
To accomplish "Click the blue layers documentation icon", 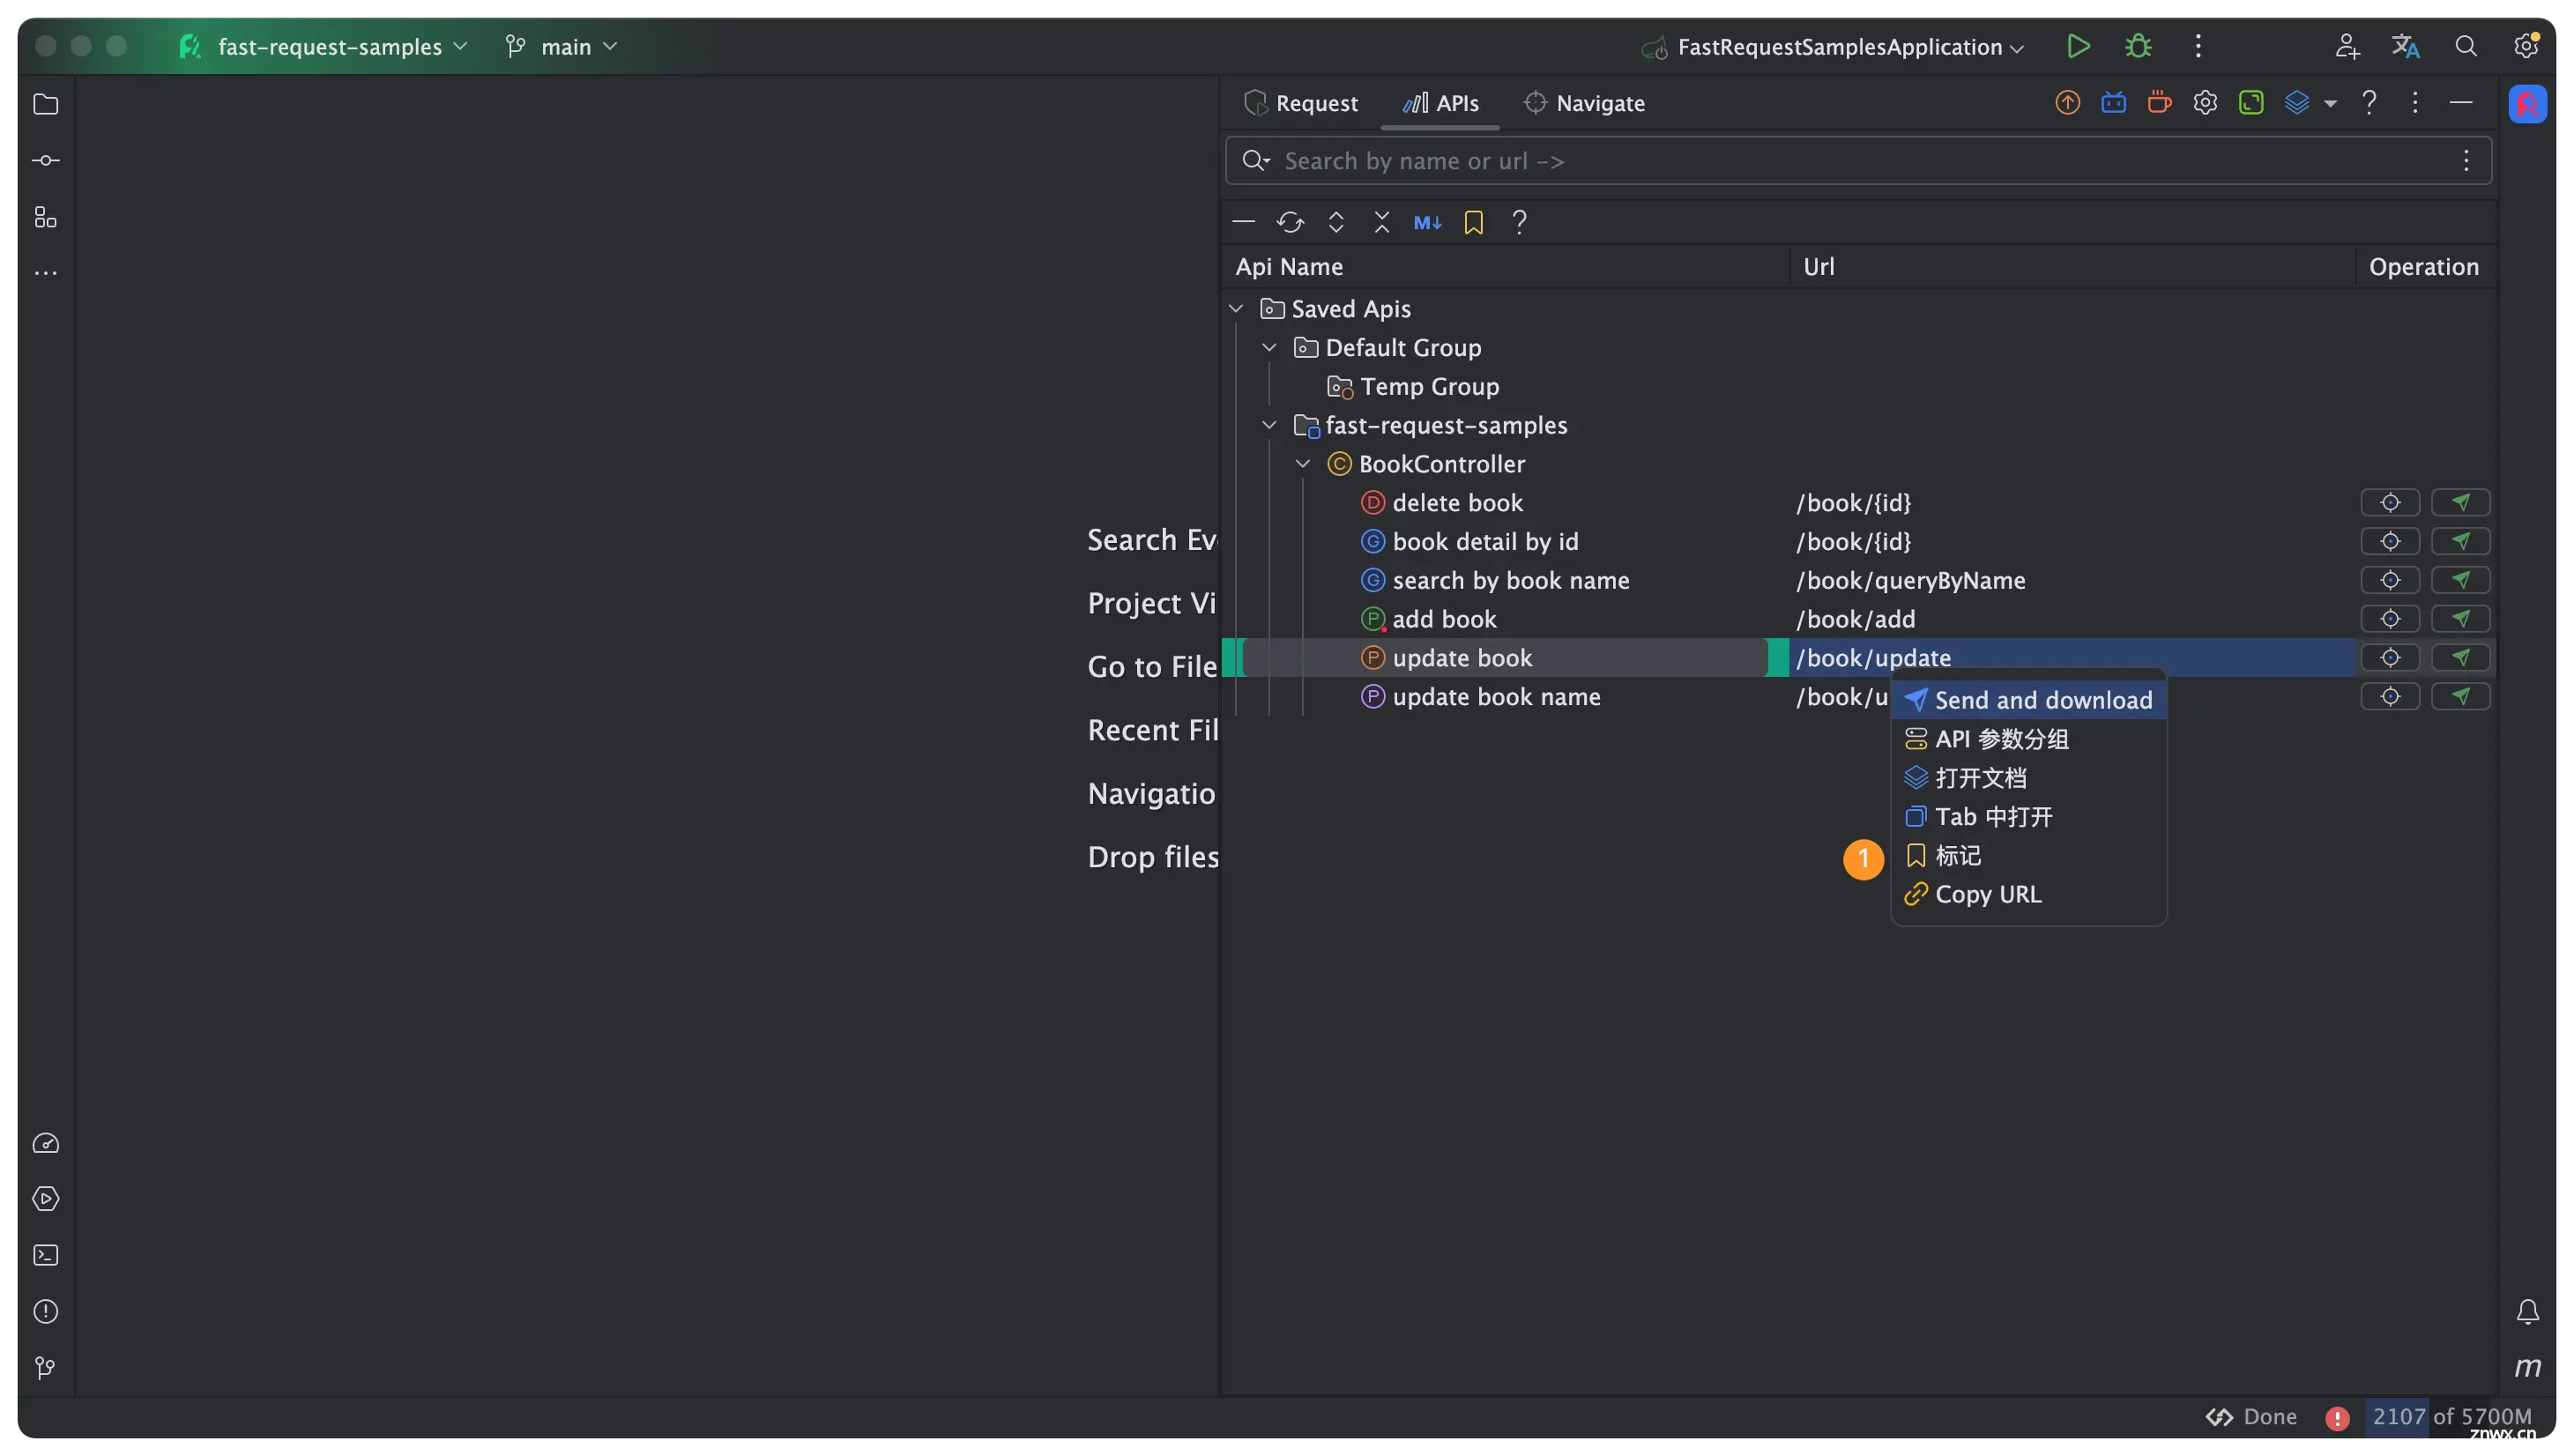I will point(2296,102).
